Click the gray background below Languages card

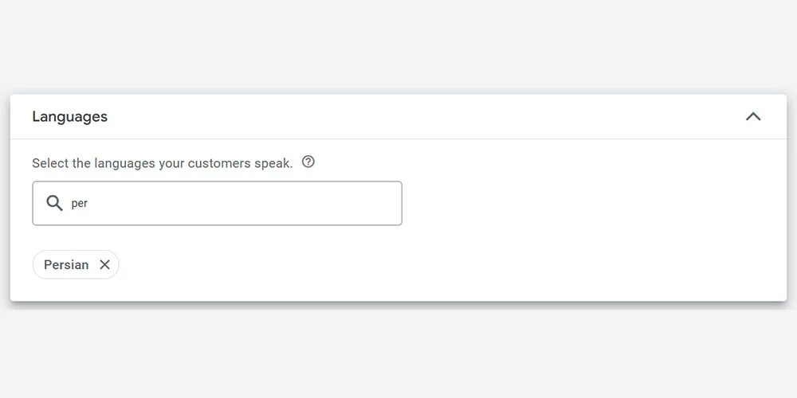pos(398,350)
